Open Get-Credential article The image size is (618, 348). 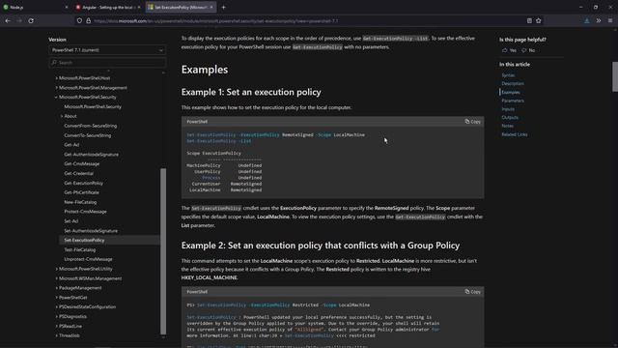(x=79, y=173)
